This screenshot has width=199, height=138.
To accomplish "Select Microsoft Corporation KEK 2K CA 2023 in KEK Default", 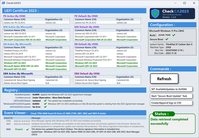I will point(107,40).
